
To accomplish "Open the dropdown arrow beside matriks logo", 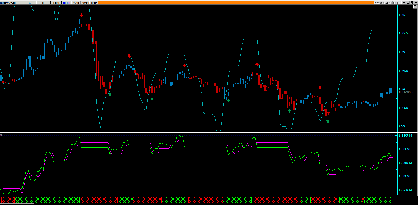I will pyautogui.click(x=403, y=3).
